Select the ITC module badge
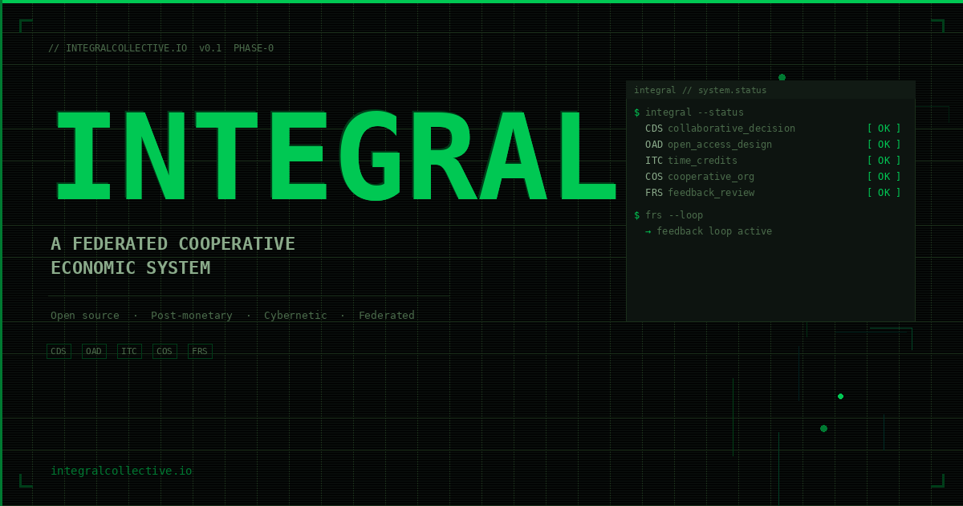963x506 pixels. tap(129, 351)
